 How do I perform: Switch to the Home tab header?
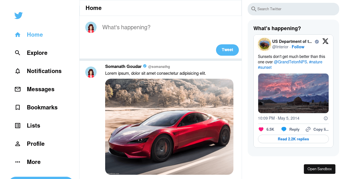point(93,8)
